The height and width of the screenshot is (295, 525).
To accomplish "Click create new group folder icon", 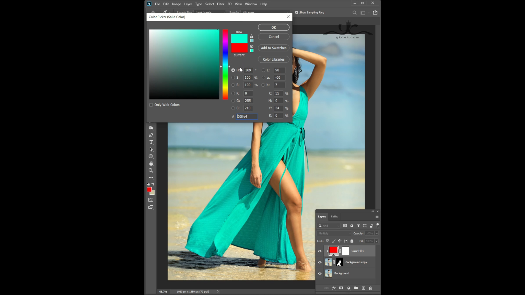I will 356,288.
